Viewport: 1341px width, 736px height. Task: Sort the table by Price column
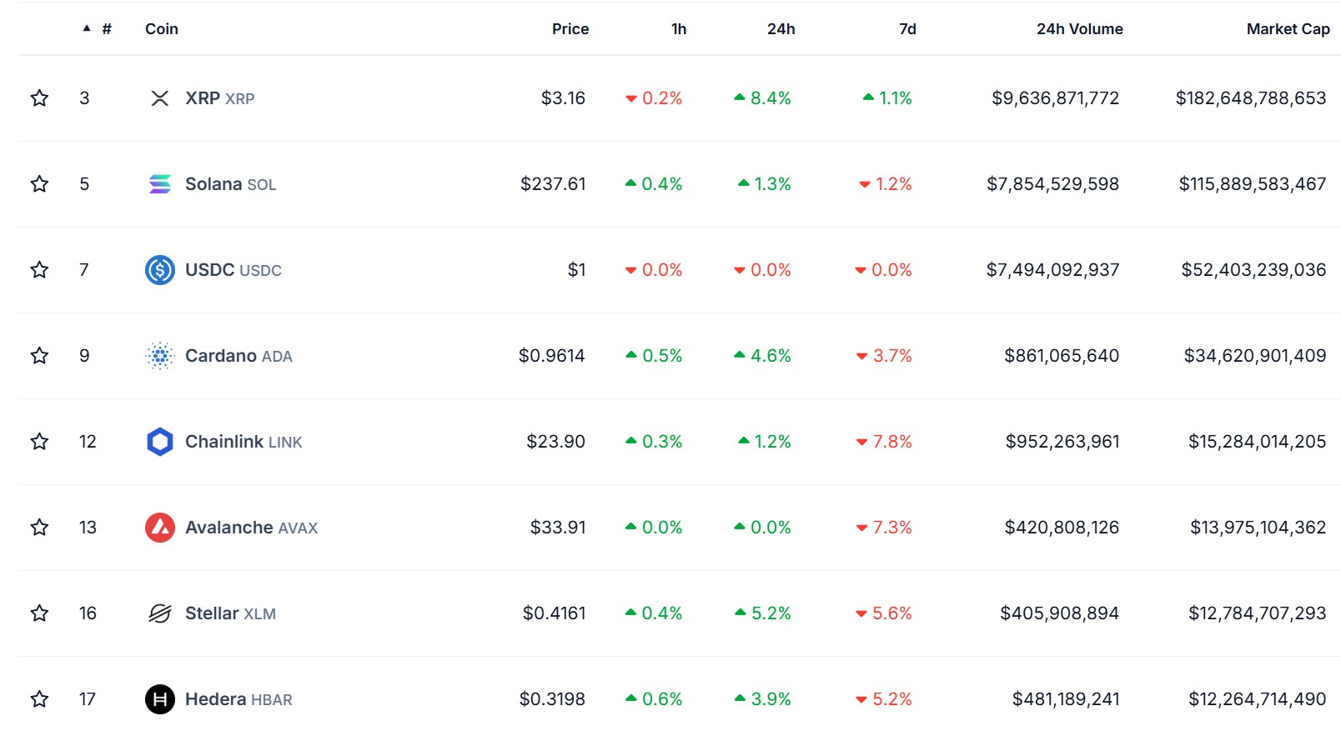pyautogui.click(x=570, y=28)
